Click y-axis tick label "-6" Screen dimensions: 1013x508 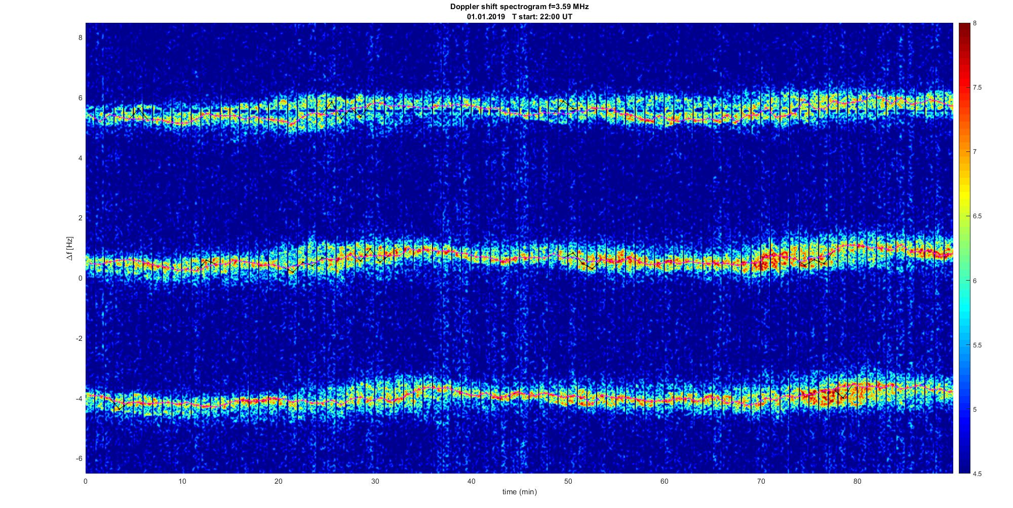click(x=79, y=458)
